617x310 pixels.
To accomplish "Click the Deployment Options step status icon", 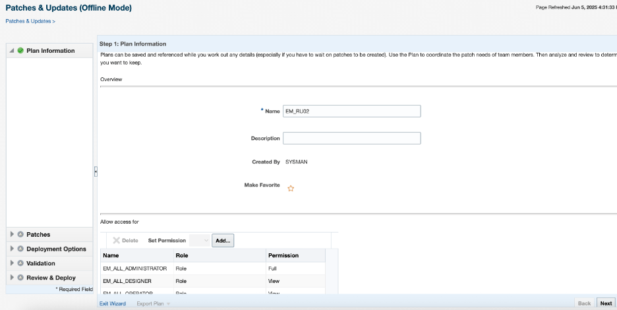I will (x=20, y=249).
